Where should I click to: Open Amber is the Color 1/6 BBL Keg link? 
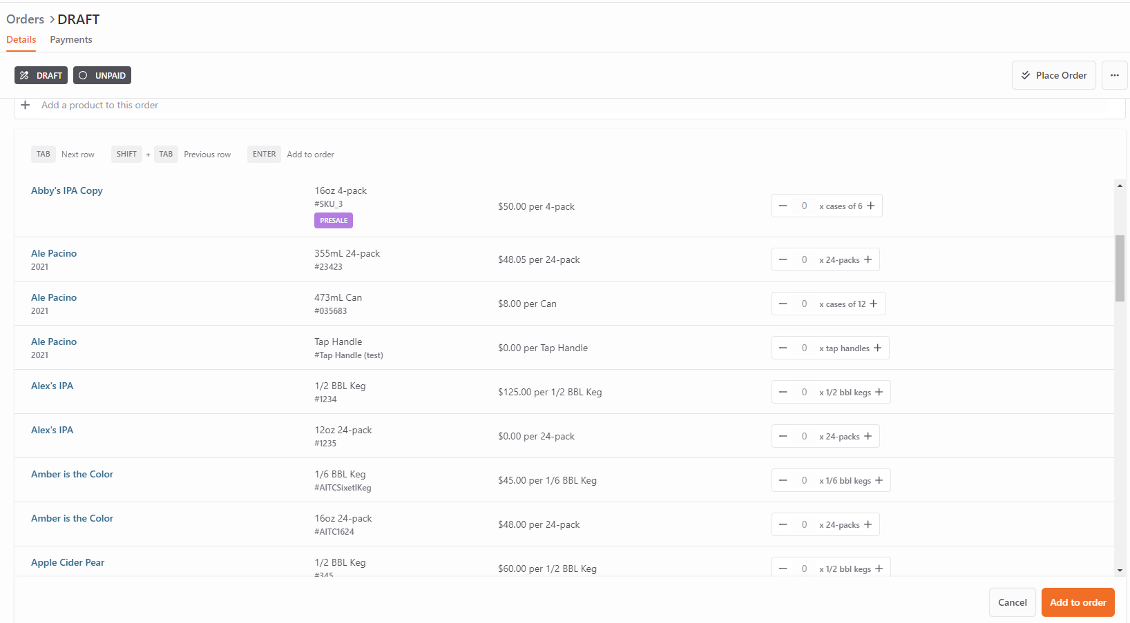(x=73, y=474)
